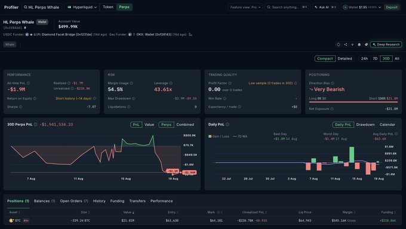Sort positions by Margin column
The width and height of the screenshot is (406, 229).
tap(349, 212)
